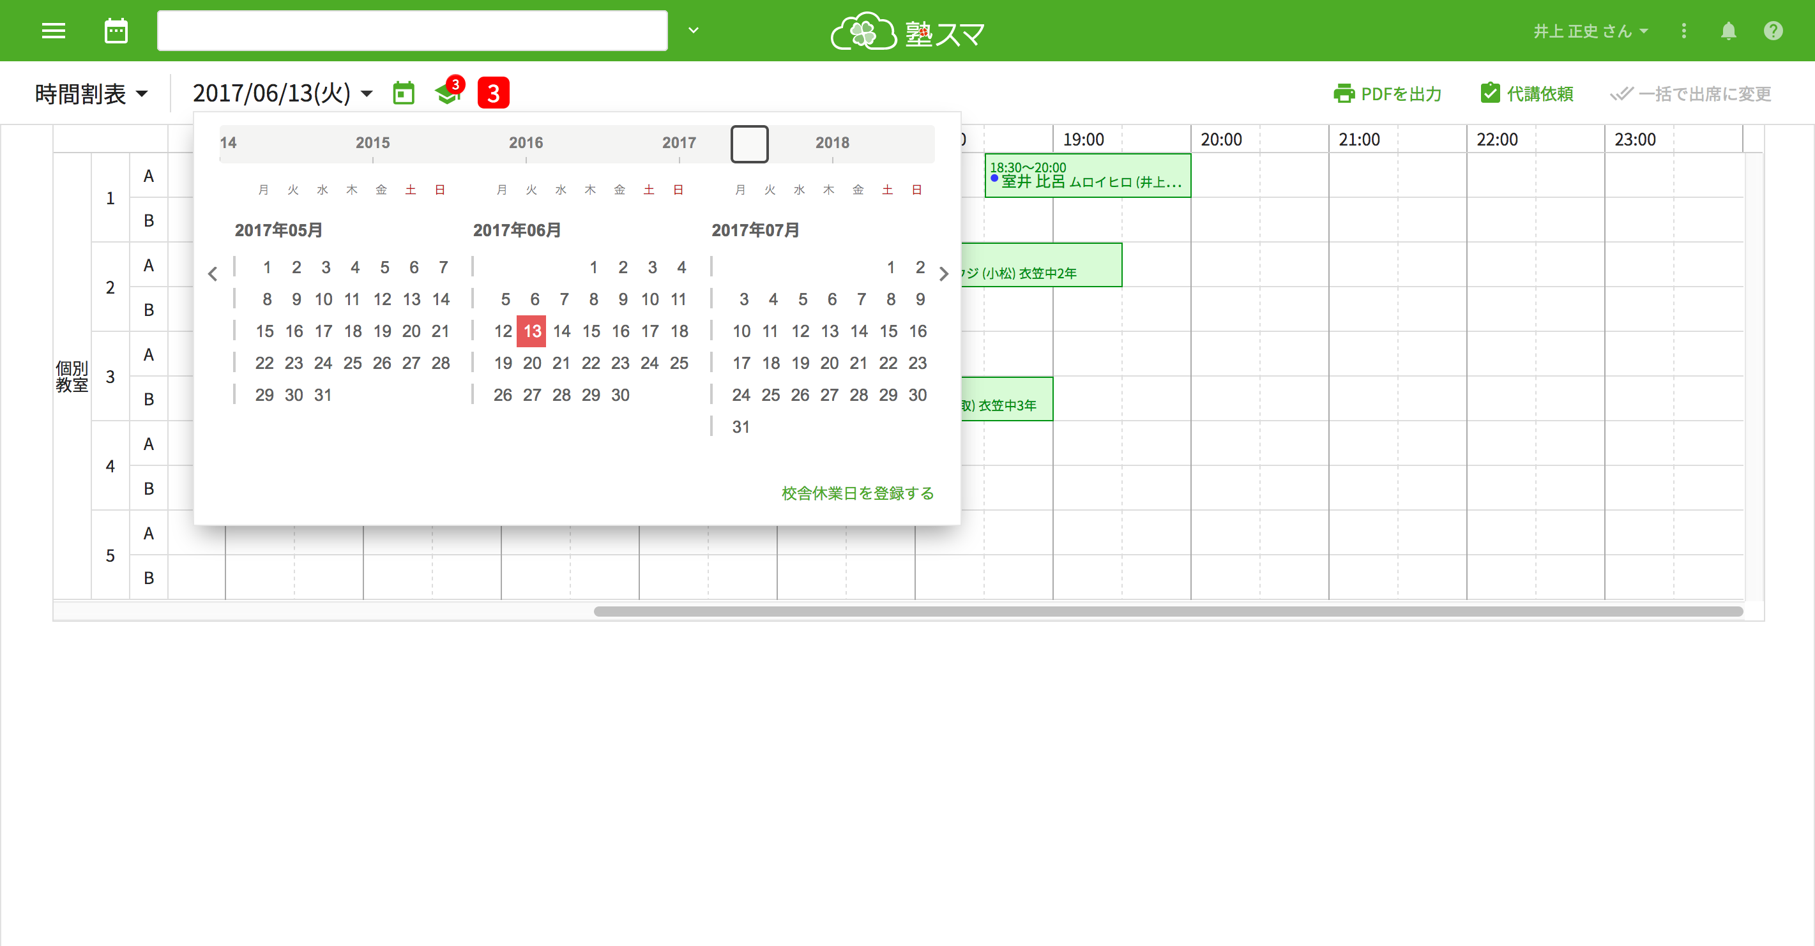This screenshot has width=1815, height=946.
Task: Enable 代講依頼 substitute teaching request
Action: coord(1527,93)
